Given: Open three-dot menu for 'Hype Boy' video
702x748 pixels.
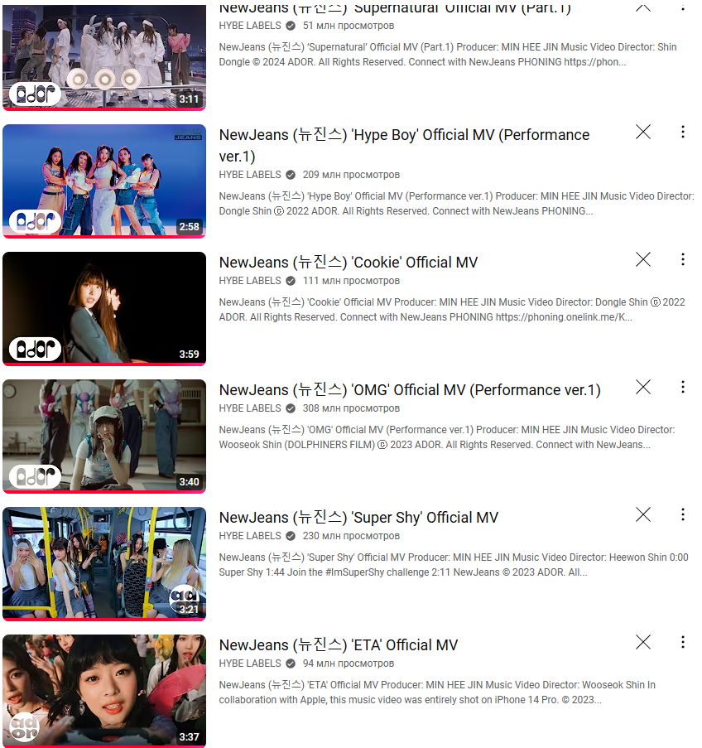Looking at the screenshot, I should pyautogui.click(x=683, y=133).
